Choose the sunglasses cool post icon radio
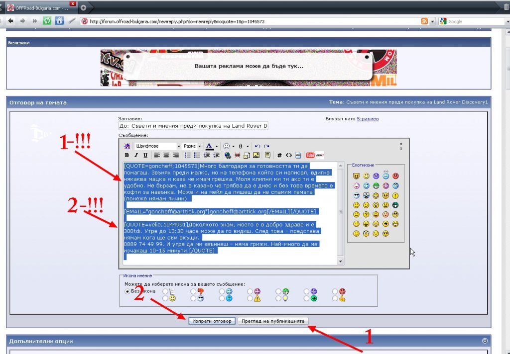 [193, 298]
